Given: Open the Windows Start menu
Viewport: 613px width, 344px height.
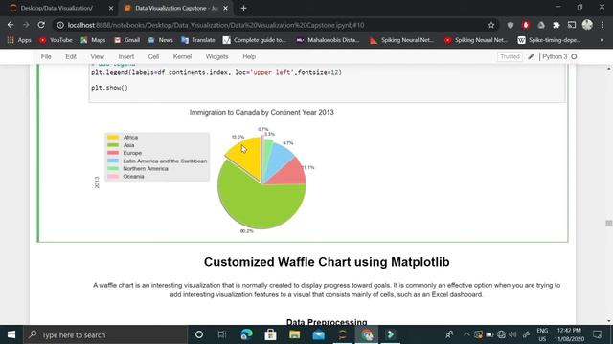Looking at the screenshot, I should pyautogui.click(x=11, y=334).
